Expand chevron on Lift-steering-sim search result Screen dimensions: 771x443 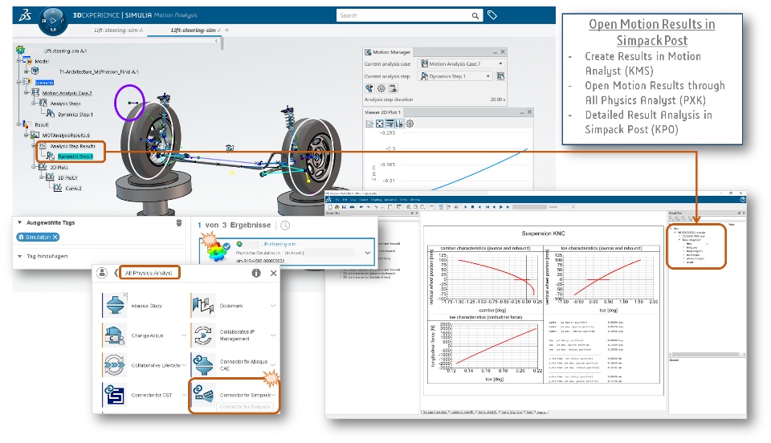tap(367, 253)
